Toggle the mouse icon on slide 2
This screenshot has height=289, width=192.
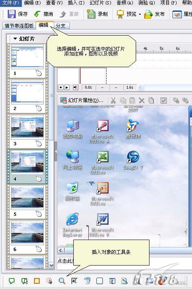(39, 108)
